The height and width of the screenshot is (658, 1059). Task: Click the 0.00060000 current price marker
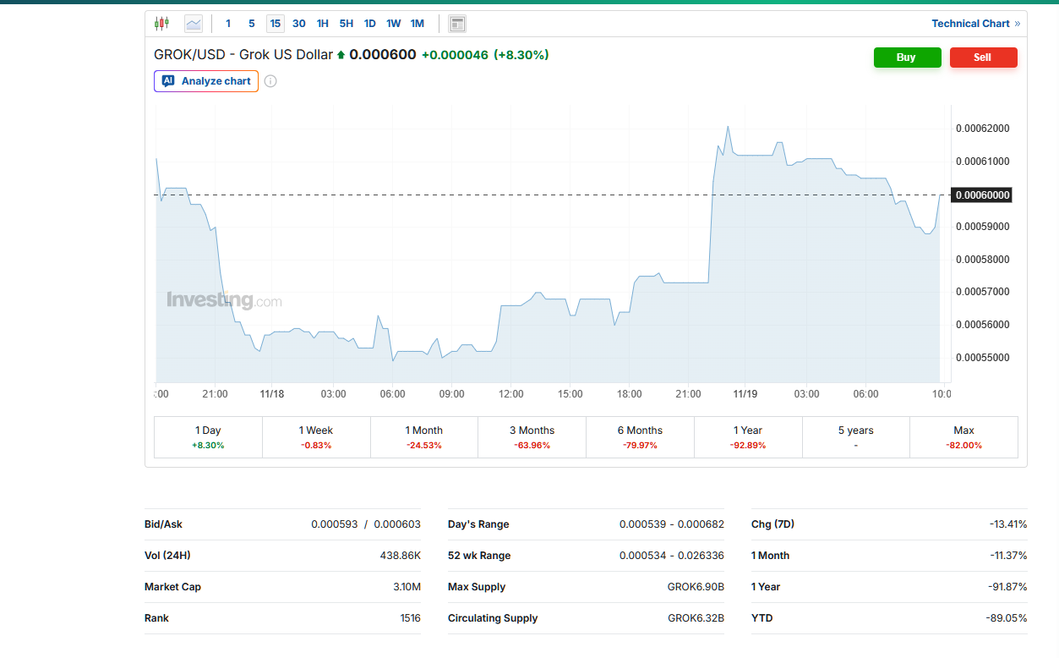click(982, 195)
